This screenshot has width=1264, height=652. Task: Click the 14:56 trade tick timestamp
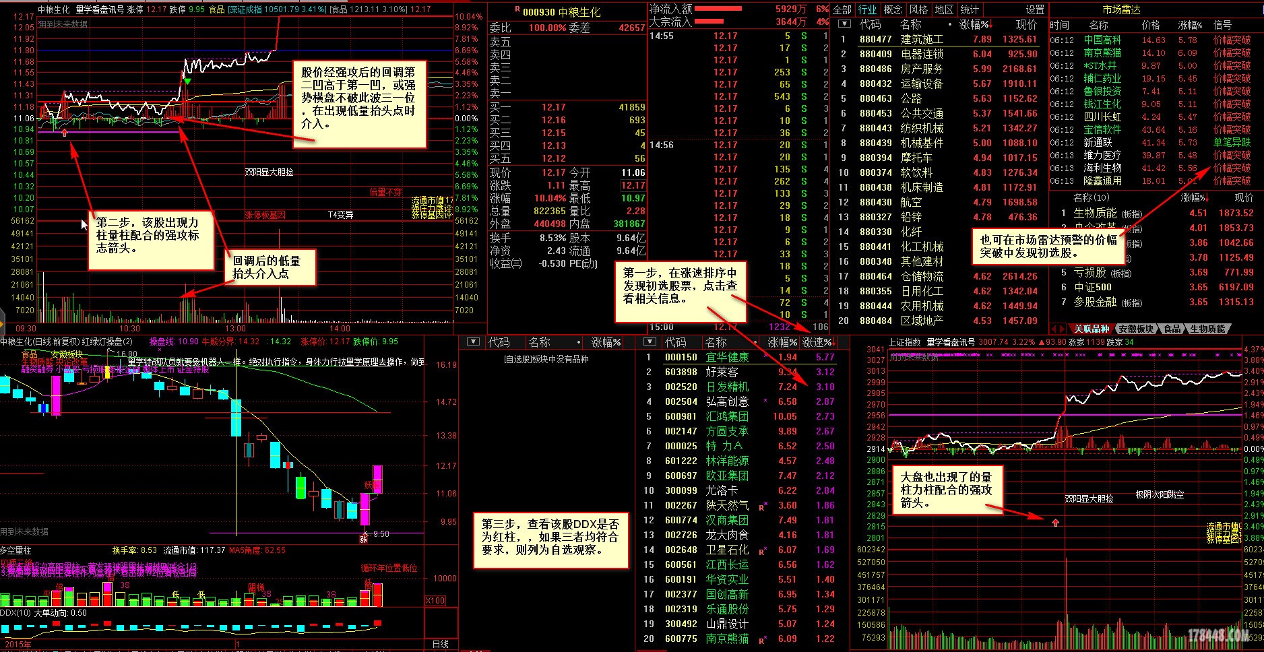[x=662, y=145]
